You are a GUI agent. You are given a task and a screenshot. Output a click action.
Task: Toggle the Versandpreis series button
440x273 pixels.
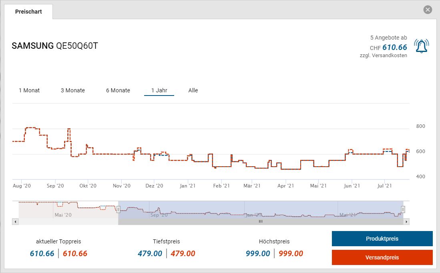click(x=382, y=257)
